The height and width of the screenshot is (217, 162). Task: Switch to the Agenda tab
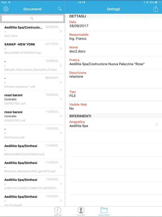tap(58, 211)
